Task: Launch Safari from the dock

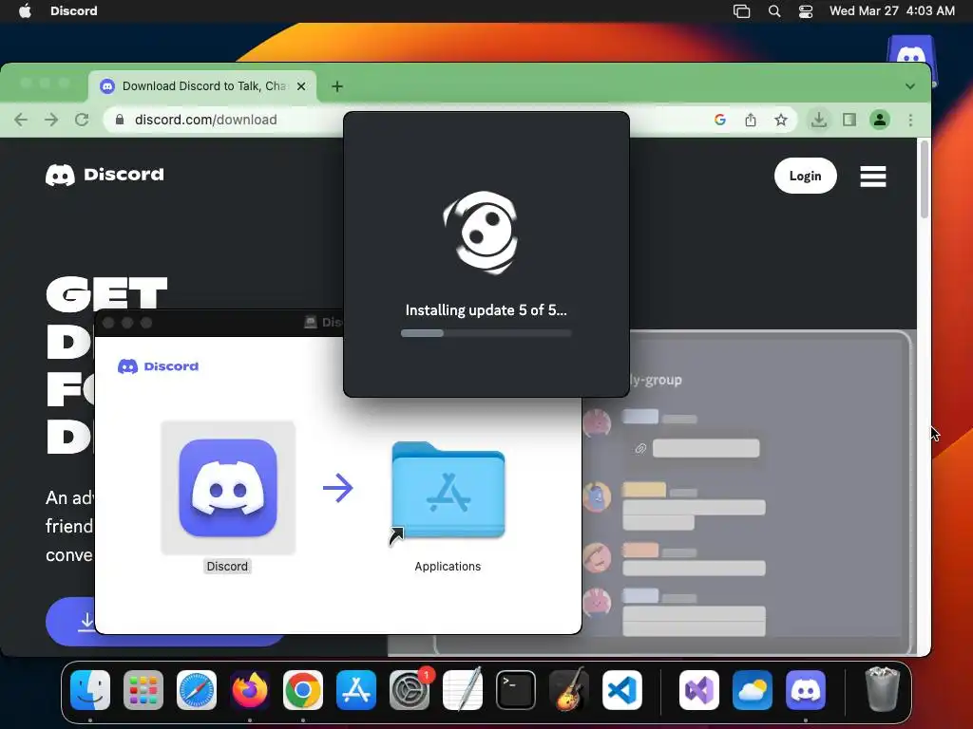Action: click(x=197, y=690)
